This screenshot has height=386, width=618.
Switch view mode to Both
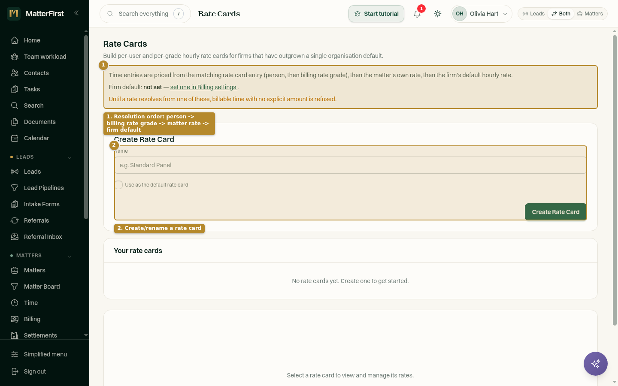pos(561,14)
